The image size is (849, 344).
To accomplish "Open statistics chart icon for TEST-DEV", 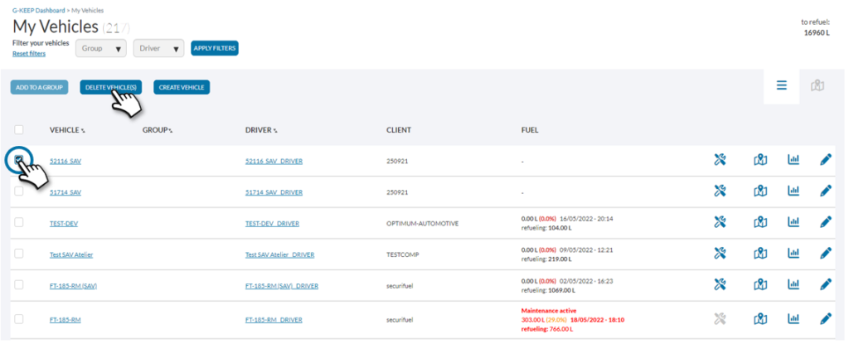I will coord(793,222).
